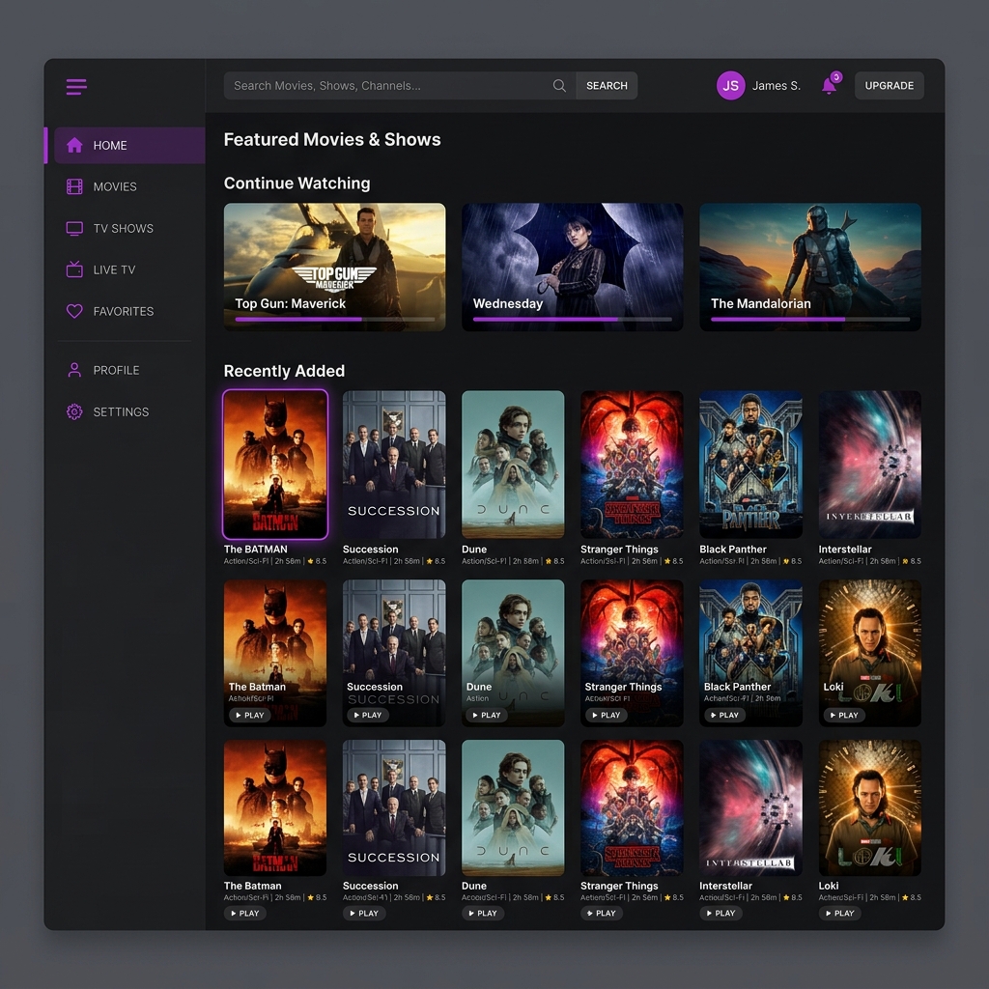Click James S. username
The width and height of the screenshot is (989, 989).
[x=776, y=86]
